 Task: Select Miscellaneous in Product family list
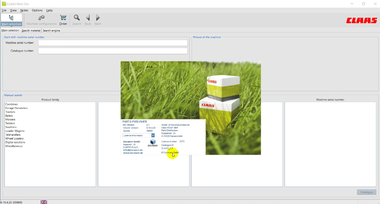point(14,146)
